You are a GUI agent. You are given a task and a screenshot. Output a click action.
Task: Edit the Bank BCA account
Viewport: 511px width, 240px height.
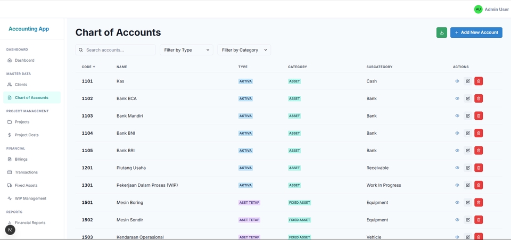point(468,98)
